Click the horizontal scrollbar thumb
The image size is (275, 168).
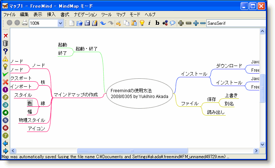coord(133,151)
